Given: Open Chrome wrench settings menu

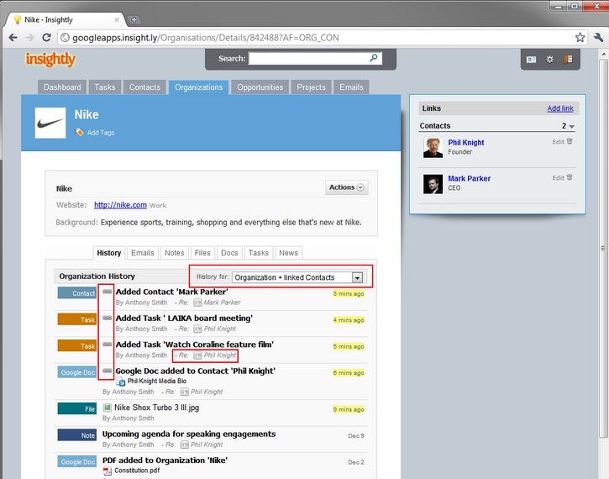Looking at the screenshot, I should pos(598,38).
